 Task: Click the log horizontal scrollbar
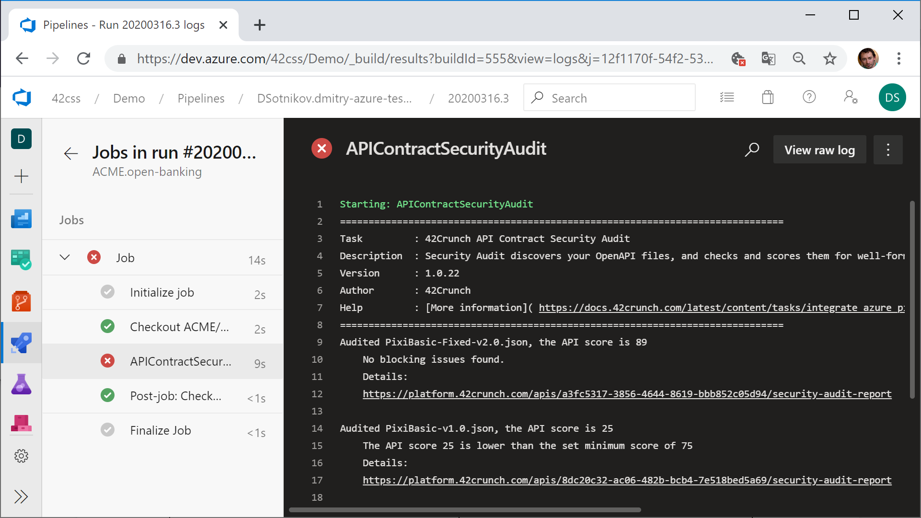tap(465, 510)
